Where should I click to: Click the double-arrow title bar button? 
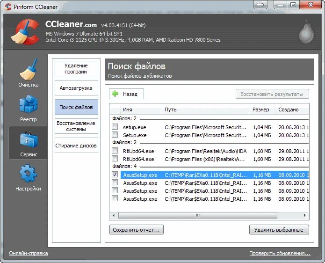pyautogui.click(x=260, y=5)
